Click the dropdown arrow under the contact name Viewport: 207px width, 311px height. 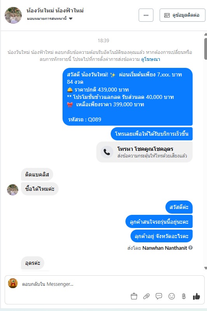(x=71, y=19)
